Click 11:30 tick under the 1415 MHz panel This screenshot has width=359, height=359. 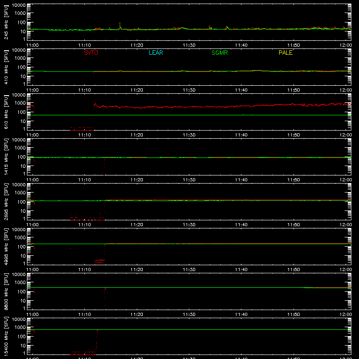coord(189,180)
